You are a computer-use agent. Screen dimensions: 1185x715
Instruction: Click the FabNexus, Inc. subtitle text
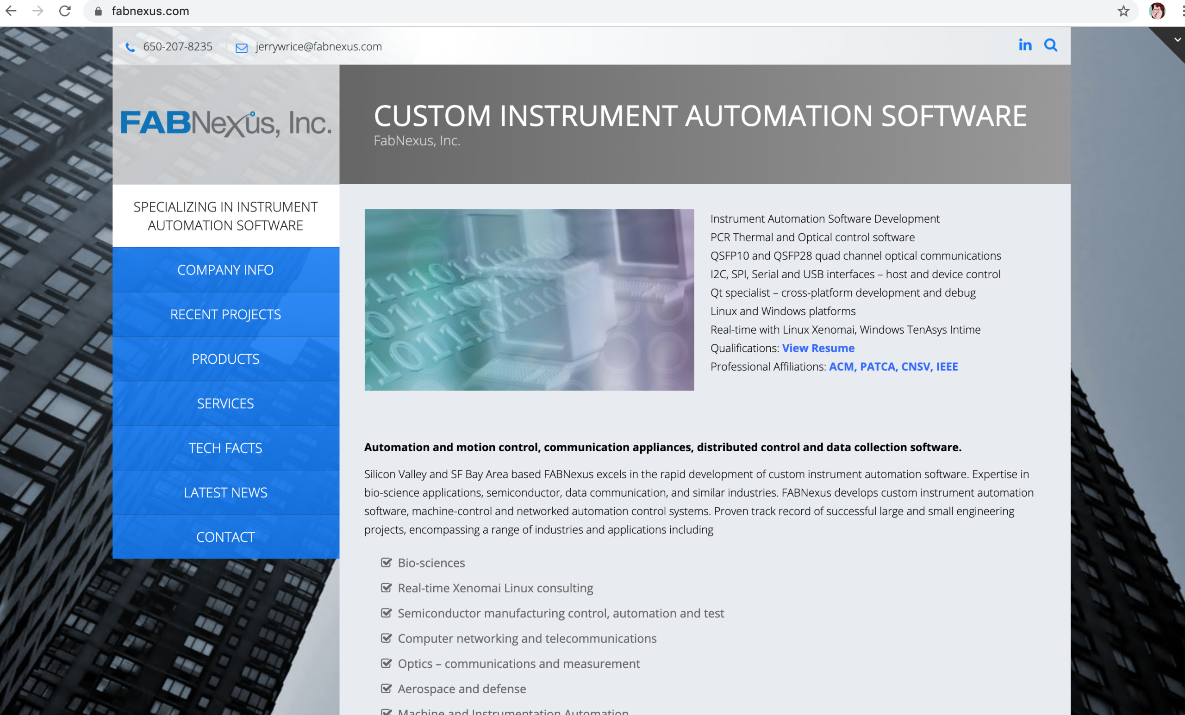(x=417, y=140)
